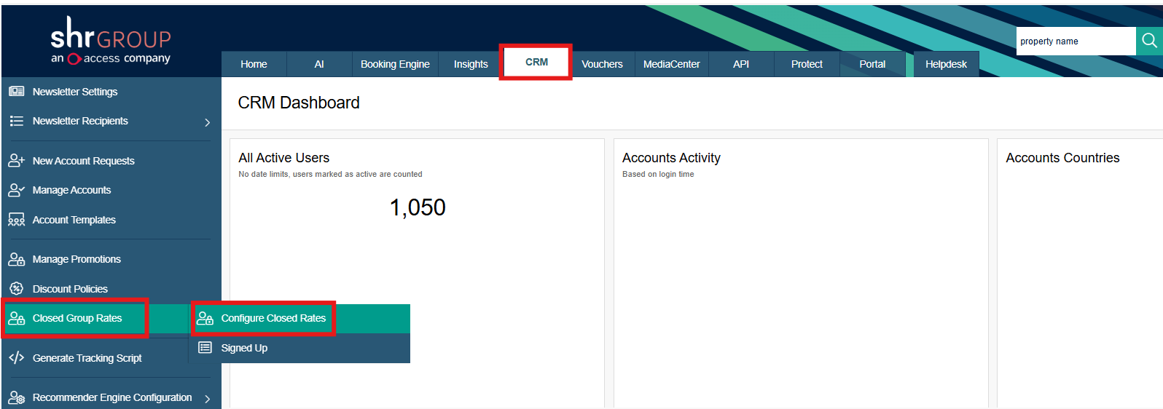1163x409 pixels.
Task: Expand the Newsletter Recipients chevron
Action: pyautogui.click(x=207, y=122)
